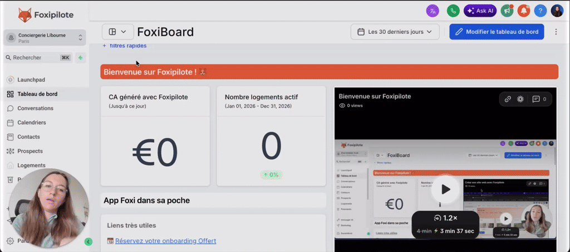Click the green lightning quick actions icon
The image size is (570, 252).
(80, 58)
